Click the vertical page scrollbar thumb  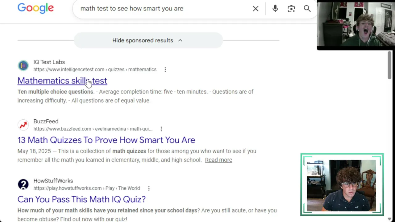pyautogui.click(x=390, y=65)
